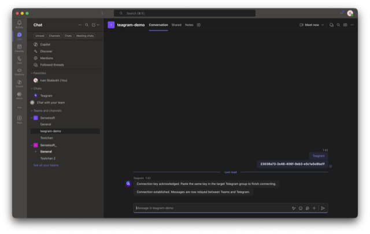Go back with the navigation arrow

102,13
